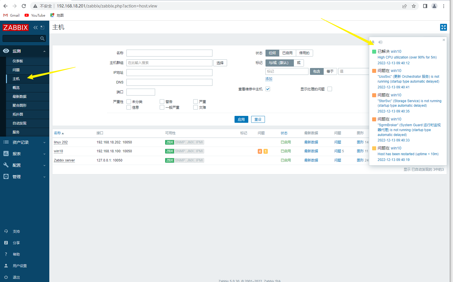453x282 pixels.
Task: Expand the 配置 menu section
Action: tap(25, 165)
